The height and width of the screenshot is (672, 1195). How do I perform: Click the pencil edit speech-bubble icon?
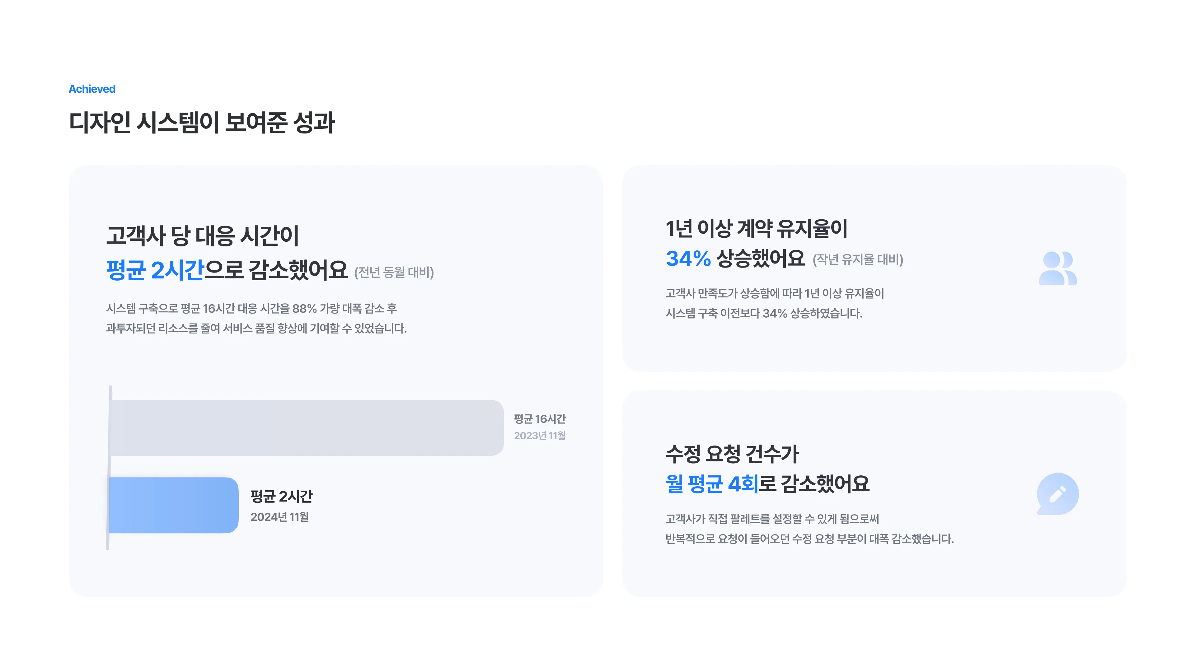[x=1057, y=494]
